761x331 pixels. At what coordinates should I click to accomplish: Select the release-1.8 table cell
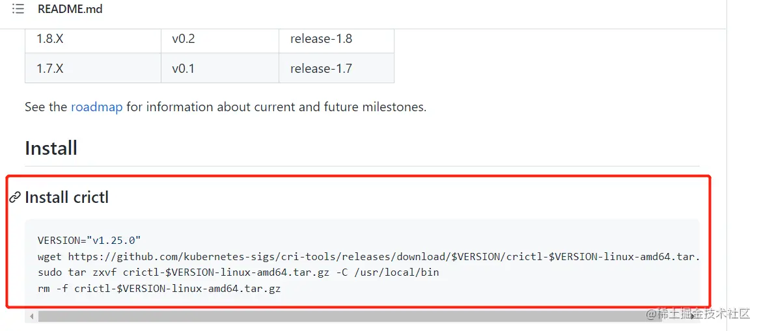click(x=337, y=39)
